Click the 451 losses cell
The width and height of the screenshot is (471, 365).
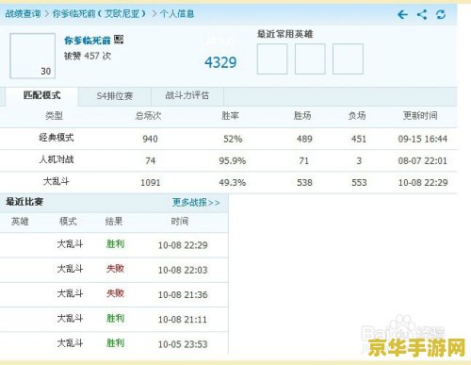(359, 139)
